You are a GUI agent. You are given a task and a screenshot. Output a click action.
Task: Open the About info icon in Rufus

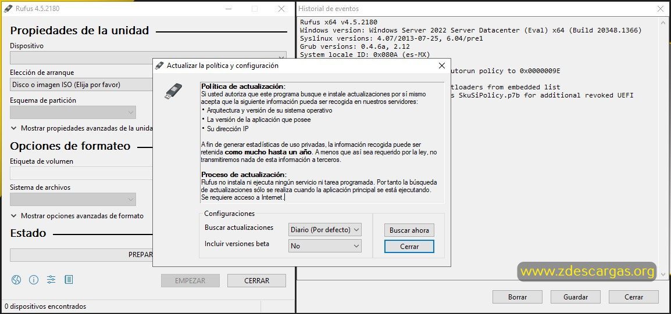click(x=34, y=280)
